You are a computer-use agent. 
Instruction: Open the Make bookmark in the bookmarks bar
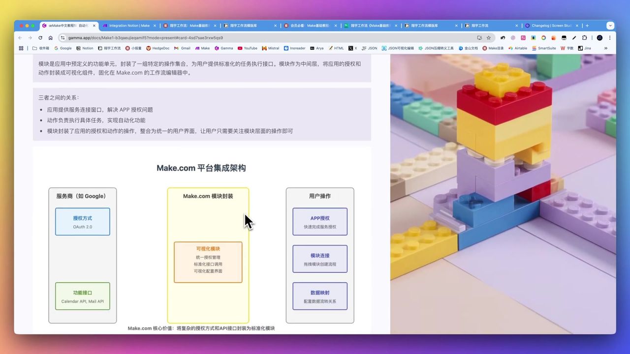pos(203,48)
